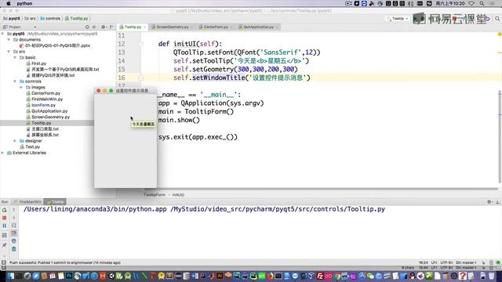This screenshot has width=502, height=282.
Task: Select FirstMainWin.py in the project tree
Action: point(47,99)
